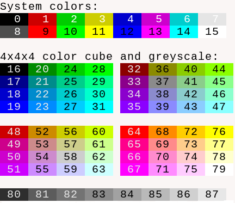The image size is (235, 203).
Task: Click the hot pink cell numbered 66
Action: click(134, 157)
